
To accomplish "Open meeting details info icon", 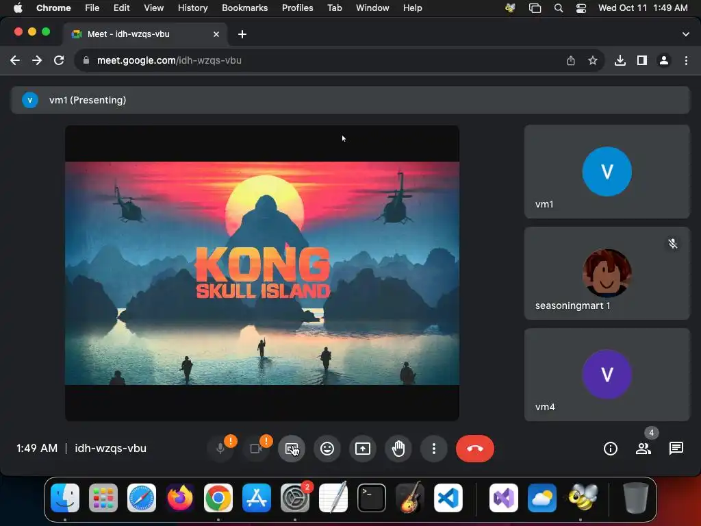I will tap(610, 449).
